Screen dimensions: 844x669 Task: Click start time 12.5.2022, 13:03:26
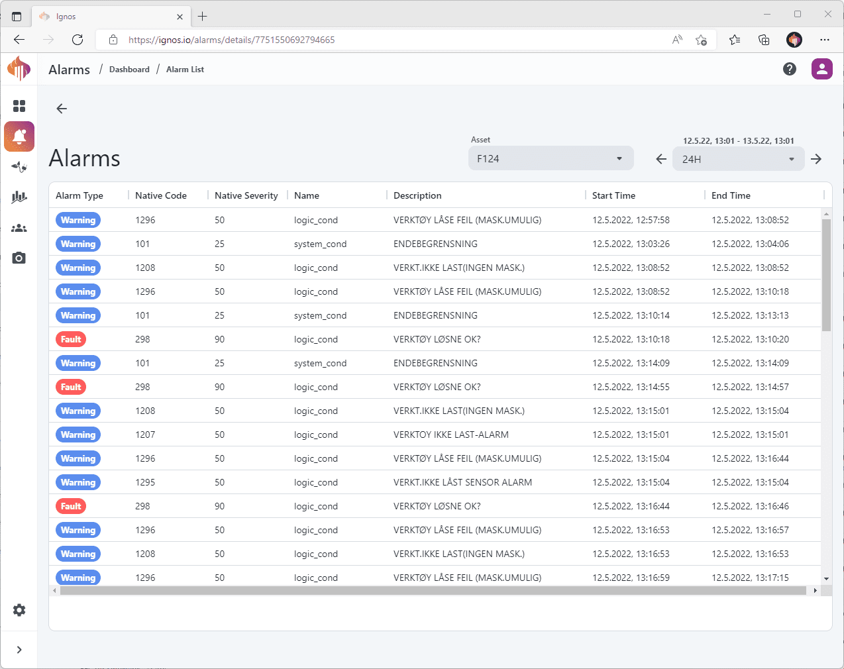631,244
